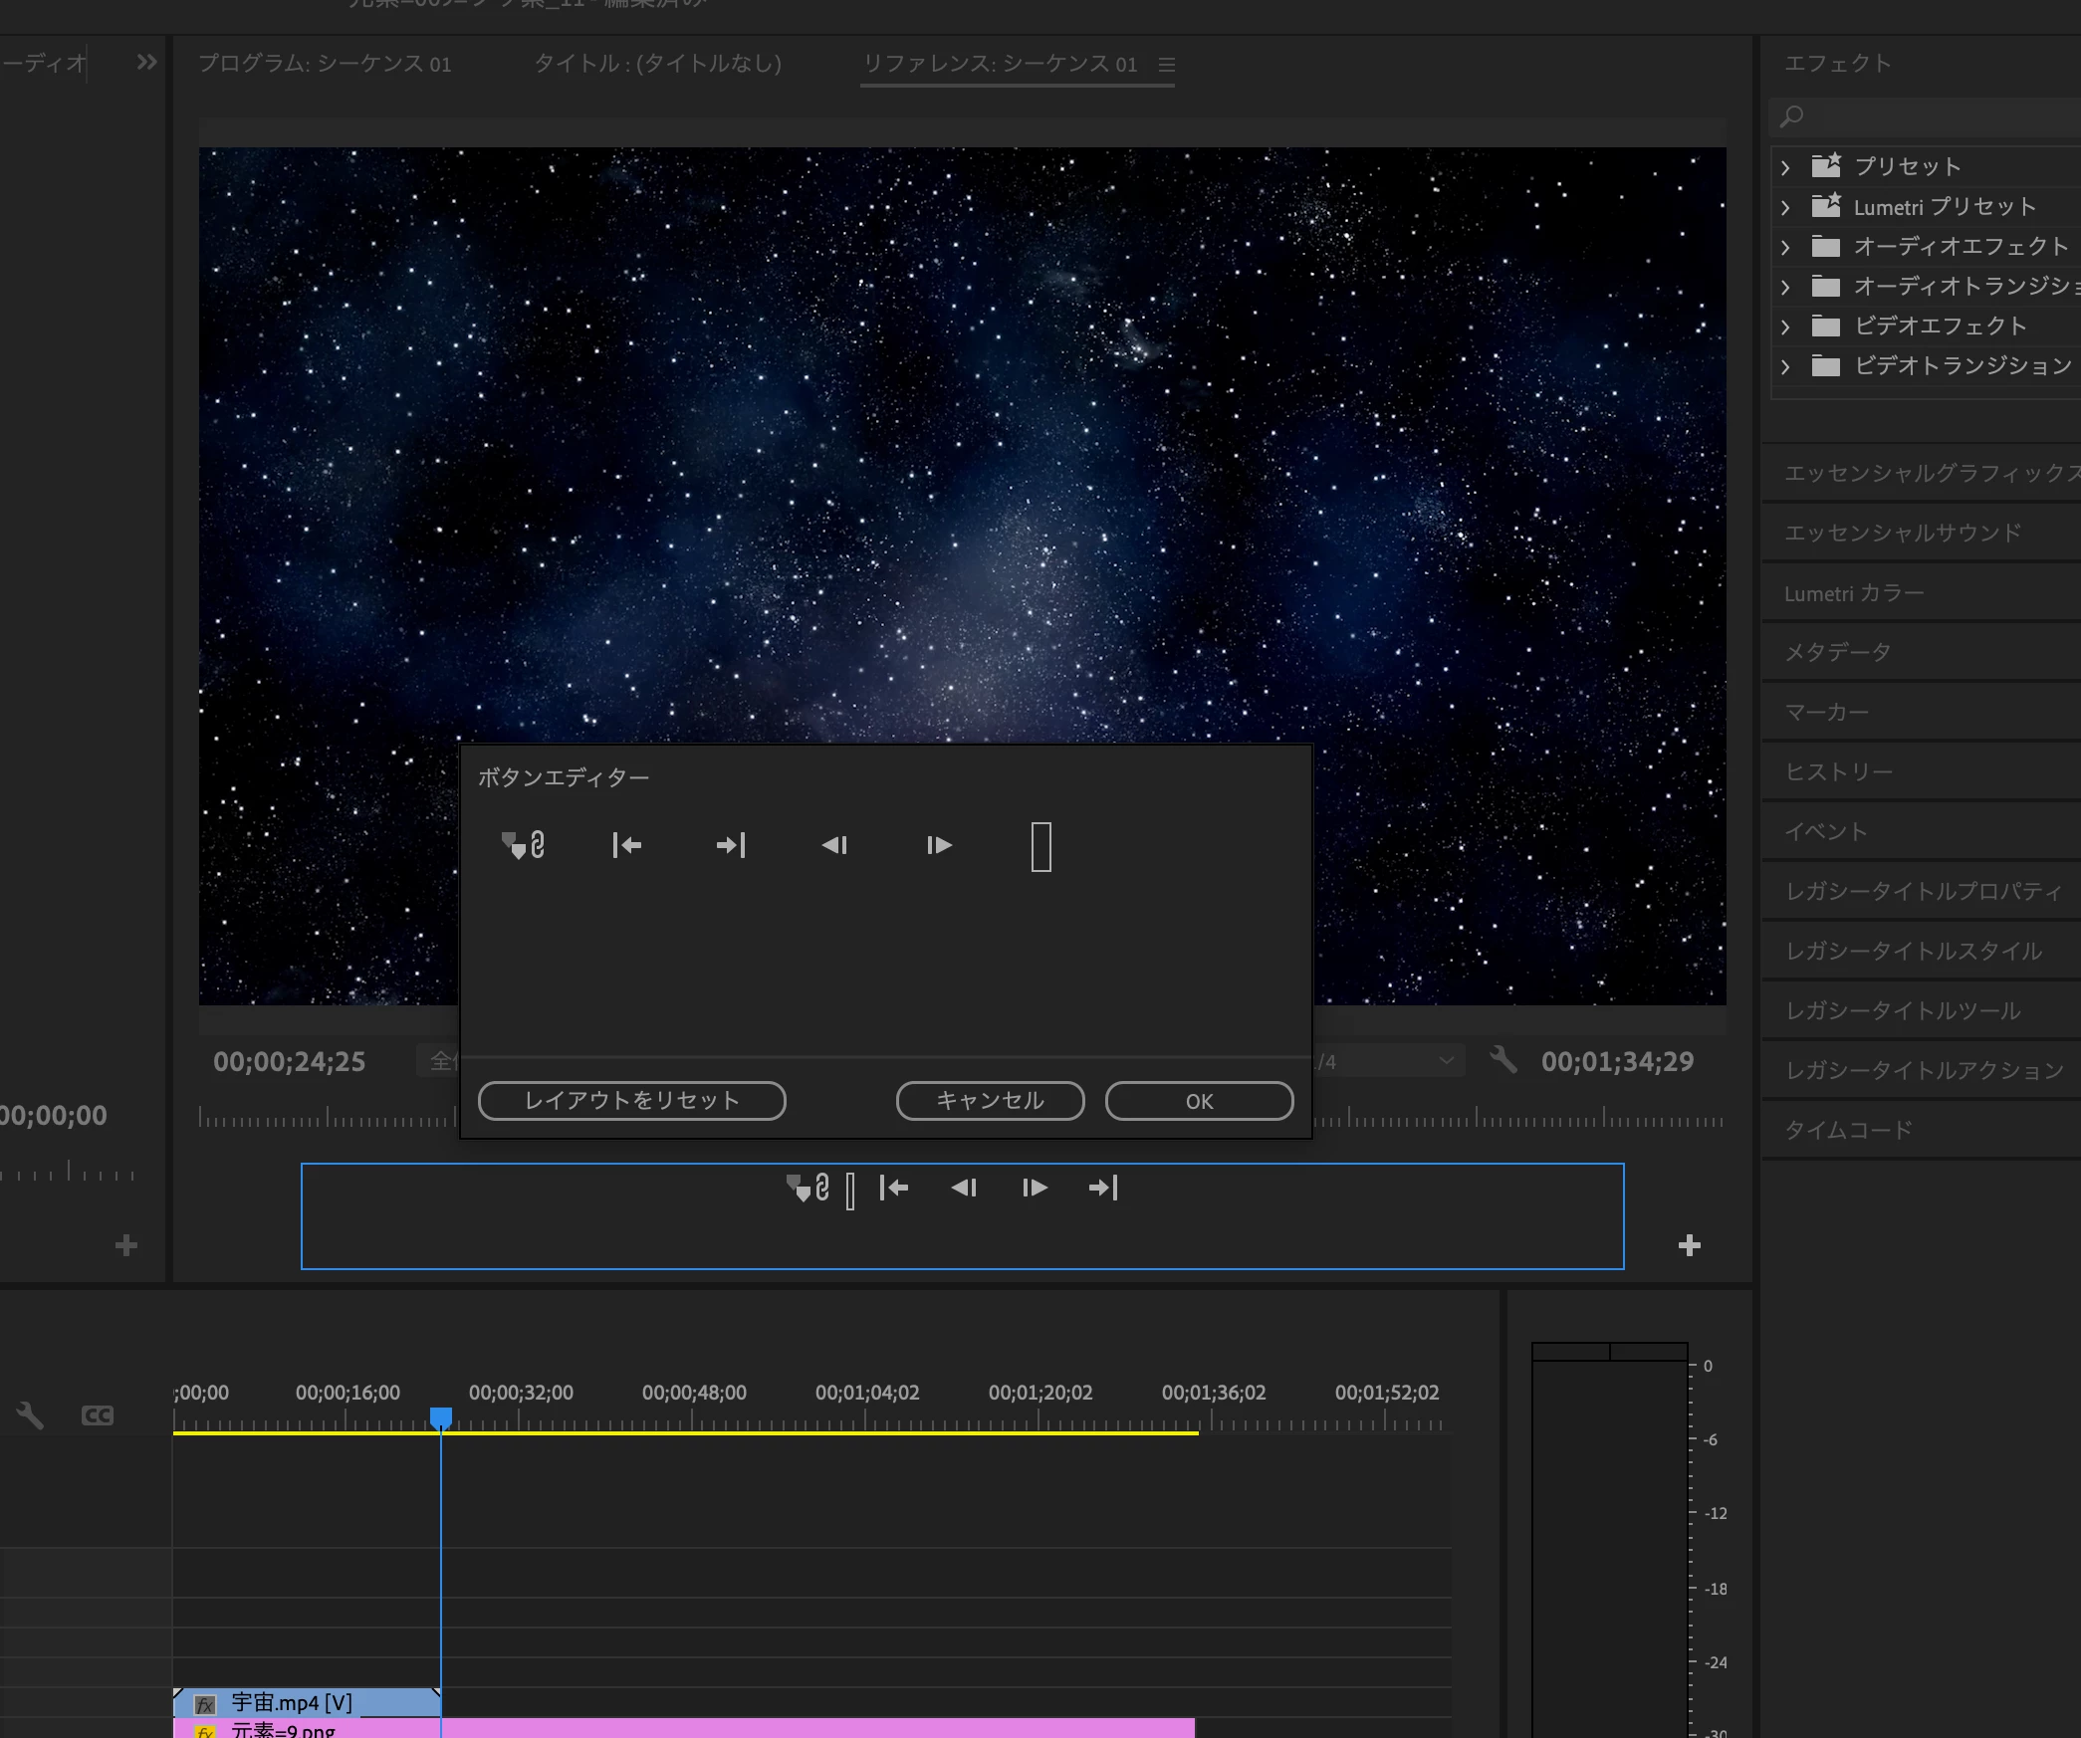Open Button Editor plus icon in reference monitor

click(x=1690, y=1245)
